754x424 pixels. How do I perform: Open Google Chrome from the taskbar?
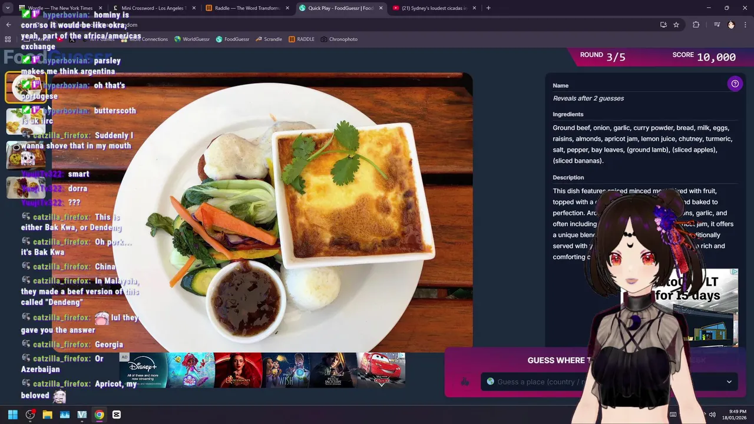coord(99,415)
